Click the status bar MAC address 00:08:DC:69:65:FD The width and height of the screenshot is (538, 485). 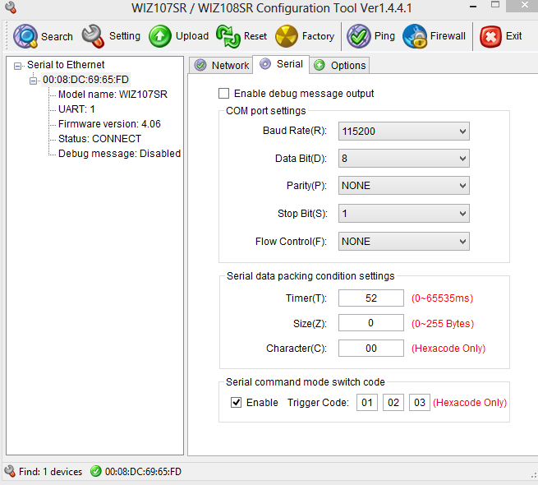[x=143, y=472]
